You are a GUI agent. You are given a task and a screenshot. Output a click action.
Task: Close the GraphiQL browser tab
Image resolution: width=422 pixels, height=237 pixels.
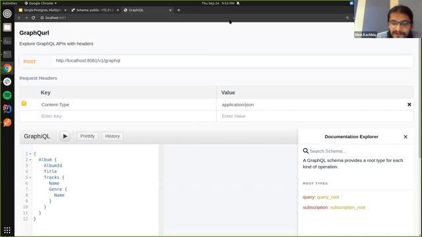[170, 11]
